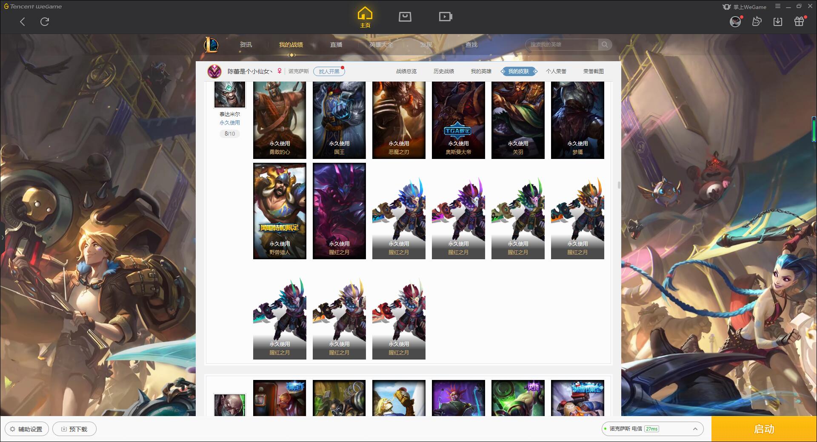Viewport: 817px width, 442px height.
Task: Open the 国王 skin card
Action: pyautogui.click(x=339, y=120)
